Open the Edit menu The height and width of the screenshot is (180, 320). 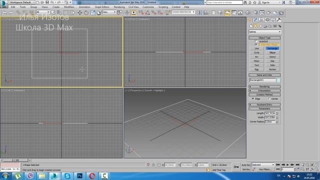tap(13, 7)
